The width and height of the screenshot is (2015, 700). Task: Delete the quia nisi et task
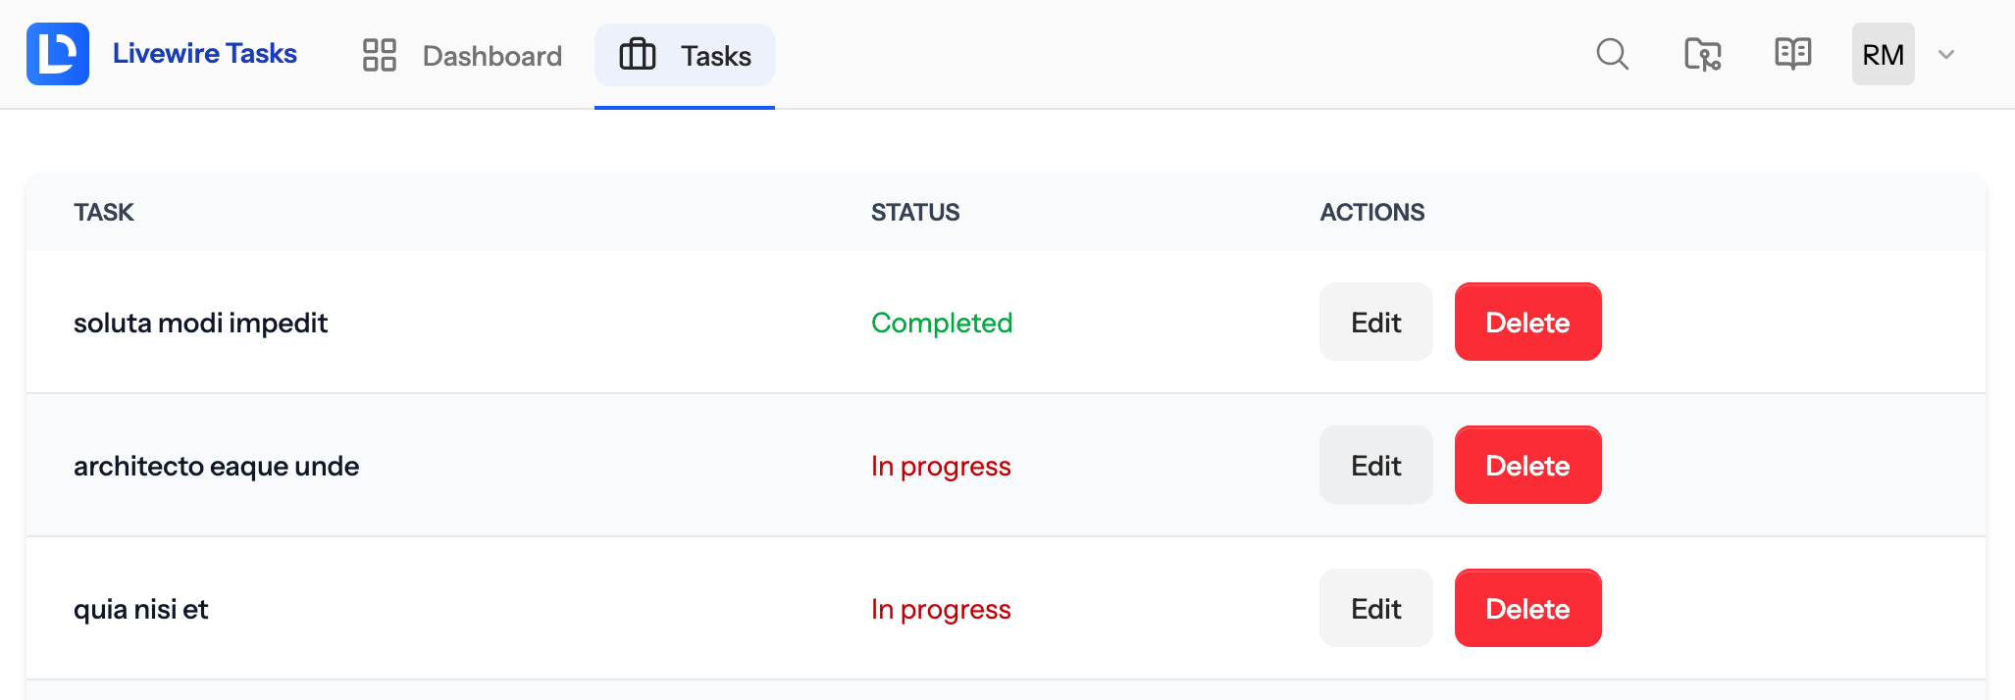pyautogui.click(x=1527, y=608)
